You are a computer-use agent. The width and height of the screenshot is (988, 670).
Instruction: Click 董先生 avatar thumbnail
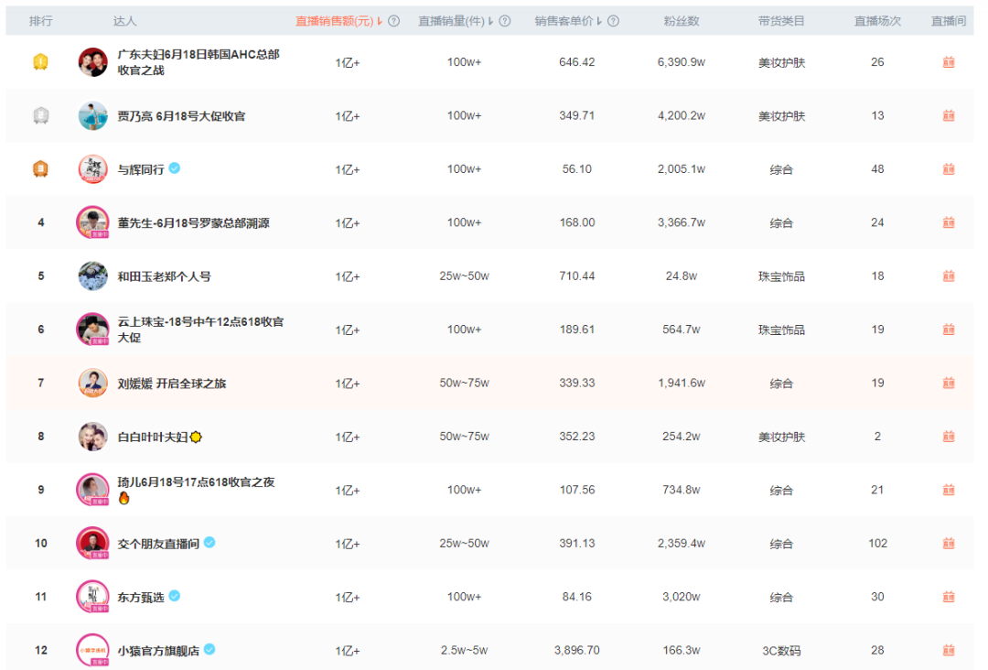(92, 222)
